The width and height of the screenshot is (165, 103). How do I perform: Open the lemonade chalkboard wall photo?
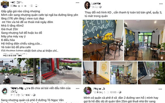tap(103, 40)
